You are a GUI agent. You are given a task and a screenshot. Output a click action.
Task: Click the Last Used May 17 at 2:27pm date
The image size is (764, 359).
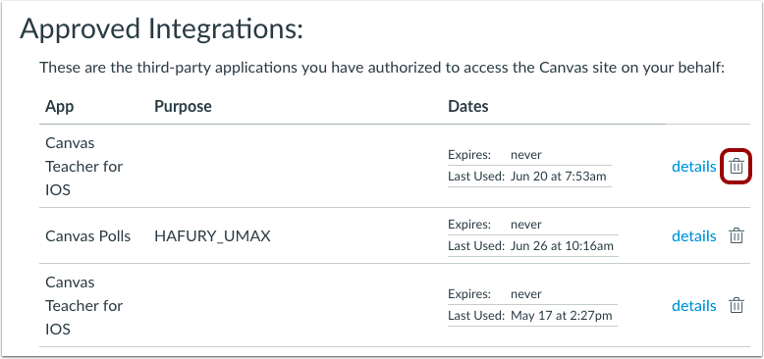(561, 315)
